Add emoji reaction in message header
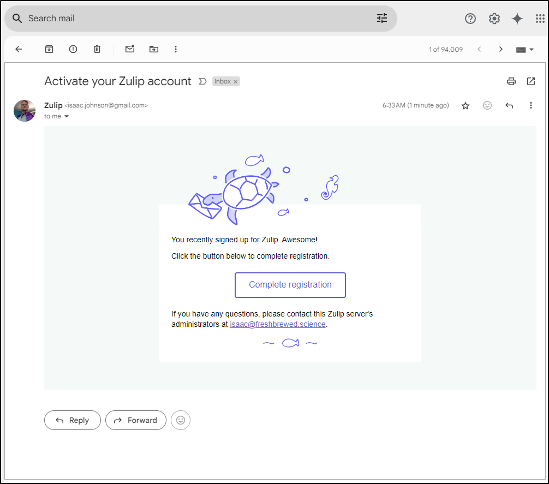The image size is (549, 484). (487, 105)
